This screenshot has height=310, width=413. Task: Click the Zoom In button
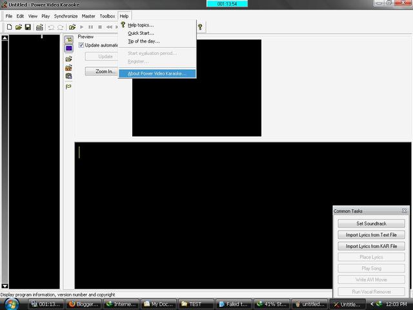coord(102,71)
